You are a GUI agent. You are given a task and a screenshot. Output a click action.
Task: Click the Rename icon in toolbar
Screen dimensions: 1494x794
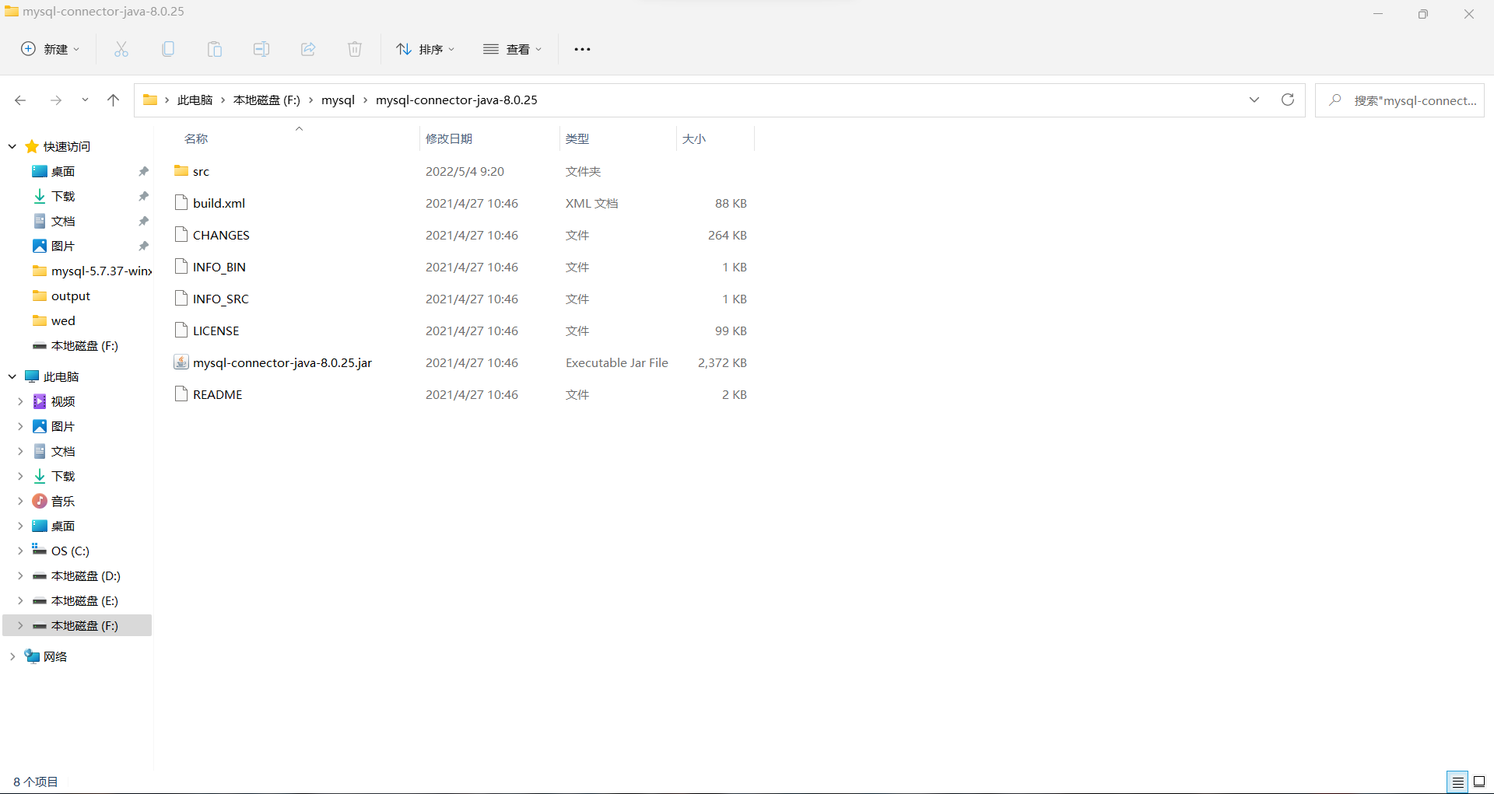tap(261, 49)
